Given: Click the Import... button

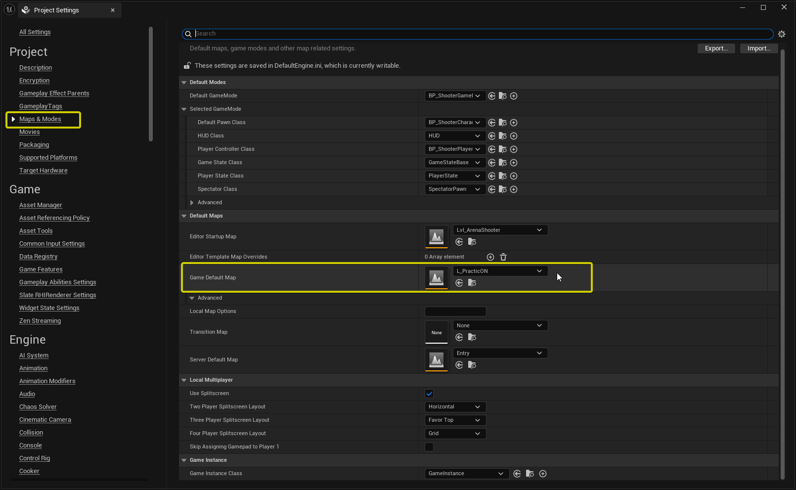Looking at the screenshot, I should tap(758, 48).
